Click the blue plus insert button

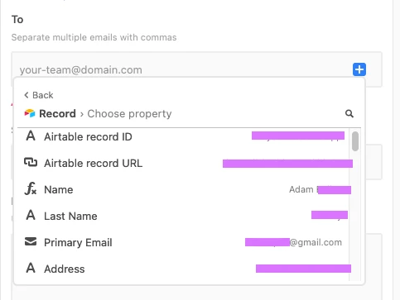click(359, 69)
